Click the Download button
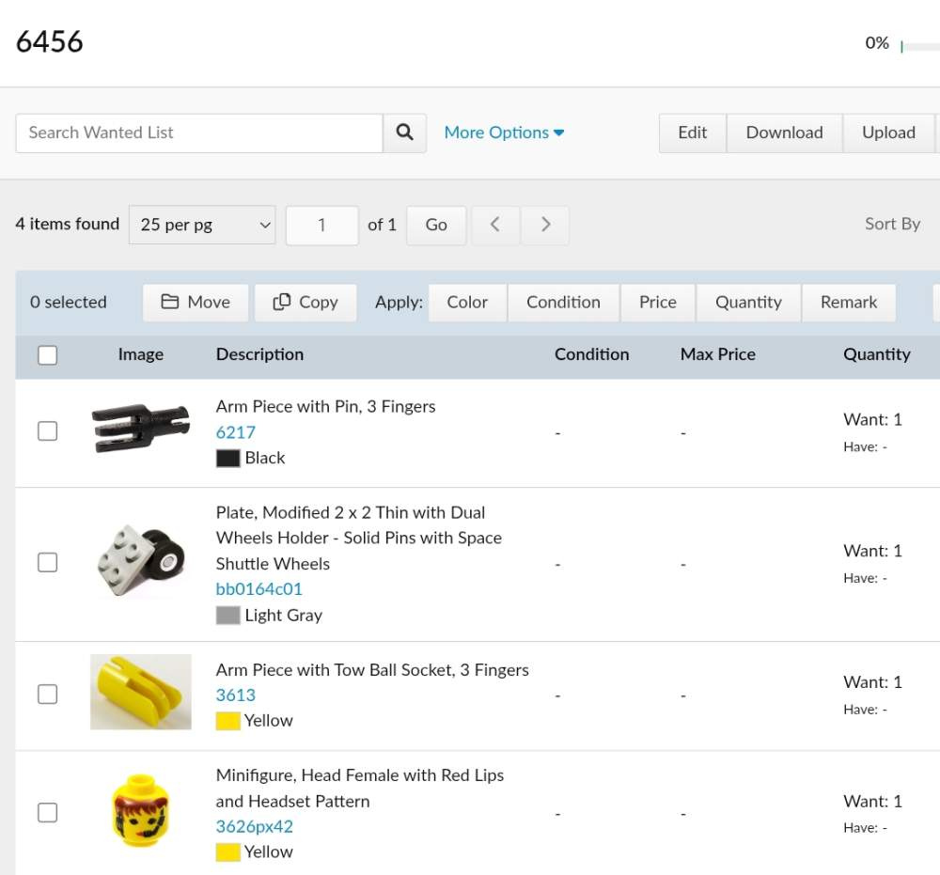The height and width of the screenshot is (875, 940). coord(784,133)
